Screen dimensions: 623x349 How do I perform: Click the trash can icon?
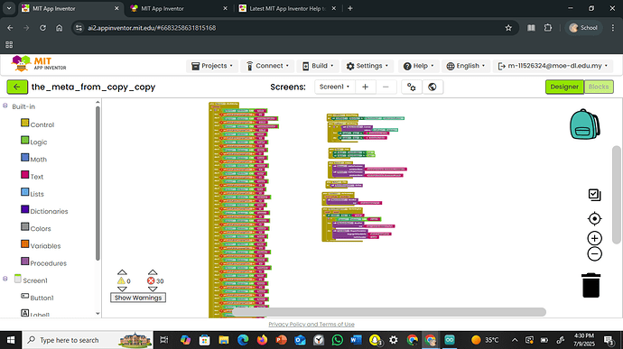590,285
